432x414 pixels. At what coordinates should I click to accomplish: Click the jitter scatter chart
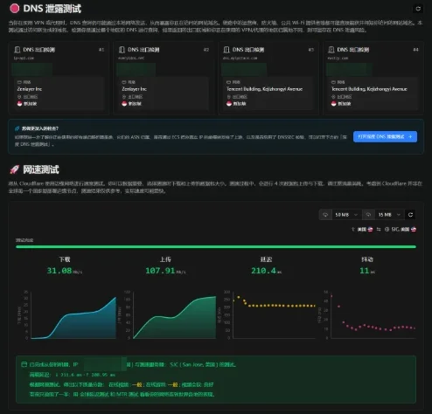click(373, 315)
